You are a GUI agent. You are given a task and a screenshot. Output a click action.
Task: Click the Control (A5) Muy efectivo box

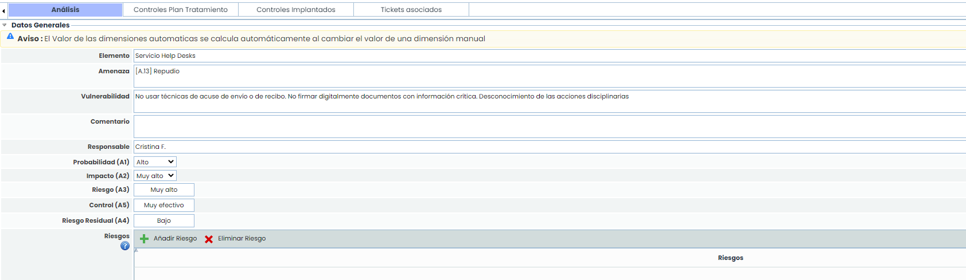pos(164,205)
